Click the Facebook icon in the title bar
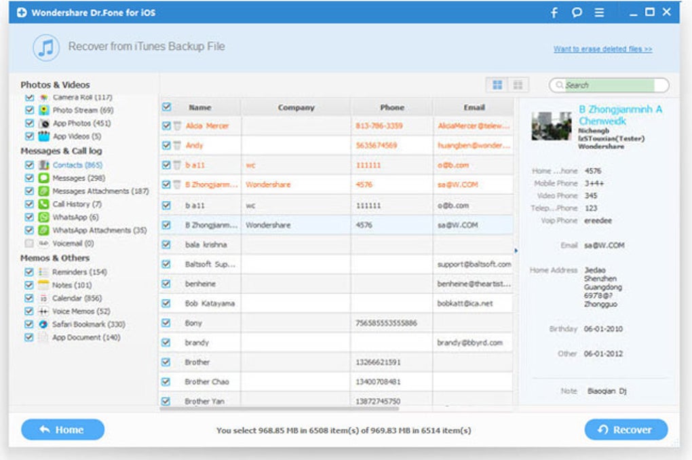Viewport: 692px width, 460px height. click(554, 12)
